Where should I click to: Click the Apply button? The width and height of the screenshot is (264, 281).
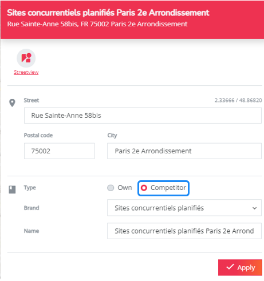pyautogui.click(x=240, y=267)
